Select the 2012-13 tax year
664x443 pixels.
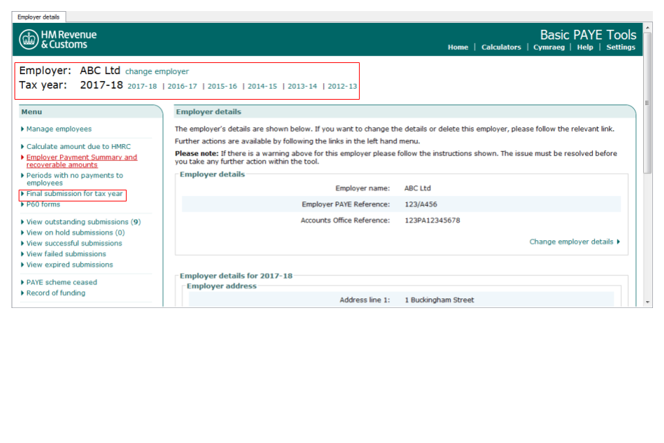(342, 87)
